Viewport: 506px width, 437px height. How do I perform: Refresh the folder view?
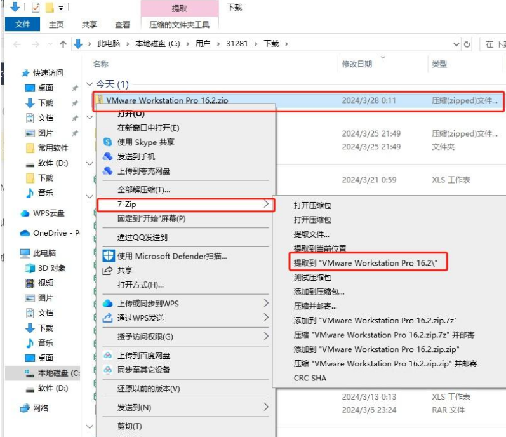[467, 44]
